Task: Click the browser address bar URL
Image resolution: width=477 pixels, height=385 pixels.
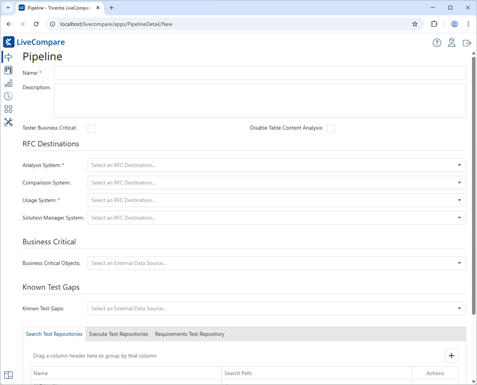Action: 116,24
